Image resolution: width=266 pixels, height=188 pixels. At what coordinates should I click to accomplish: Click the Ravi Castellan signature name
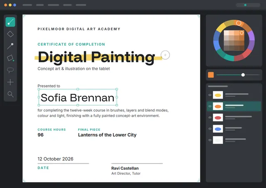125,168
